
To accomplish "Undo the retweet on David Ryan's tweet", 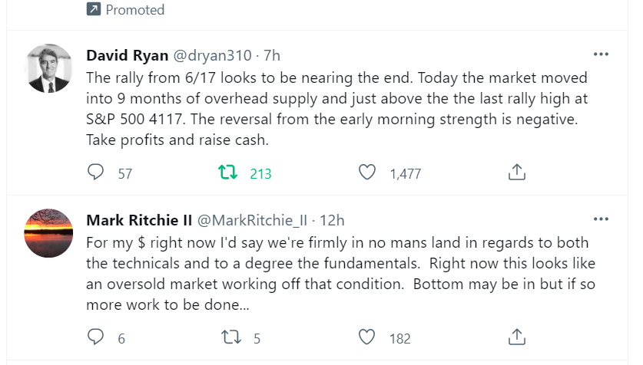I will click(228, 173).
